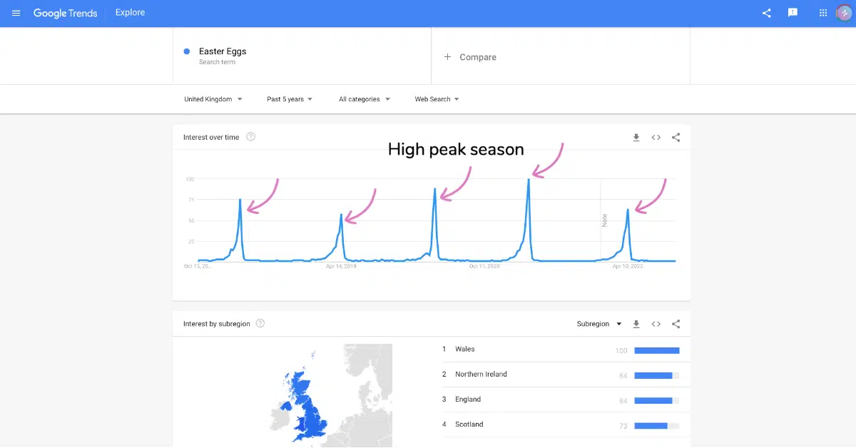Image resolution: width=856 pixels, height=448 pixels.
Task: Click help icon beside Interest over time
Action: 251,137
